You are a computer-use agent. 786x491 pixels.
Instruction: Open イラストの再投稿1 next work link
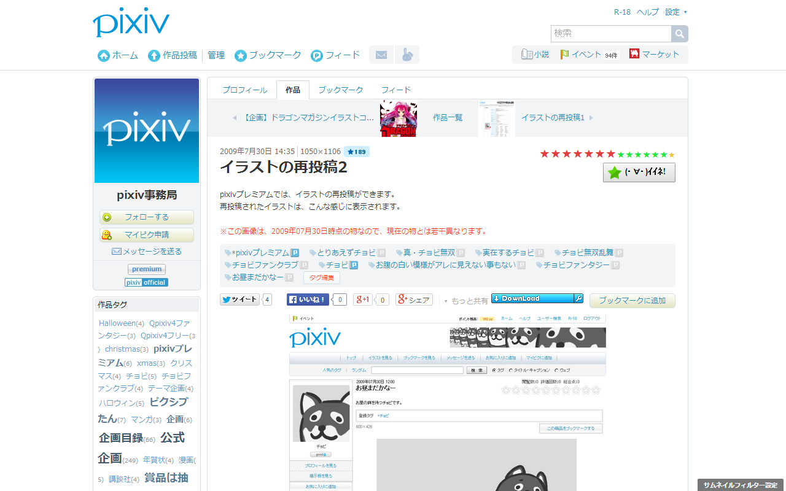coord(553,118)
